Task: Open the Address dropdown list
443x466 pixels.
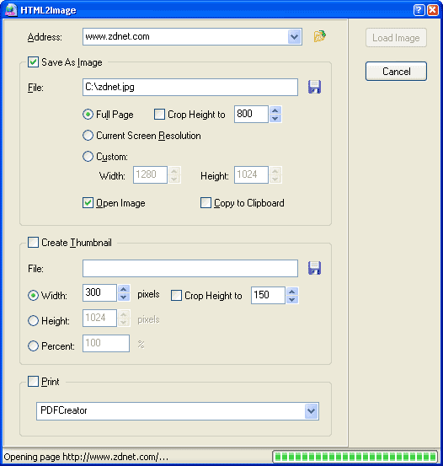Action: (x=295, y=37)
